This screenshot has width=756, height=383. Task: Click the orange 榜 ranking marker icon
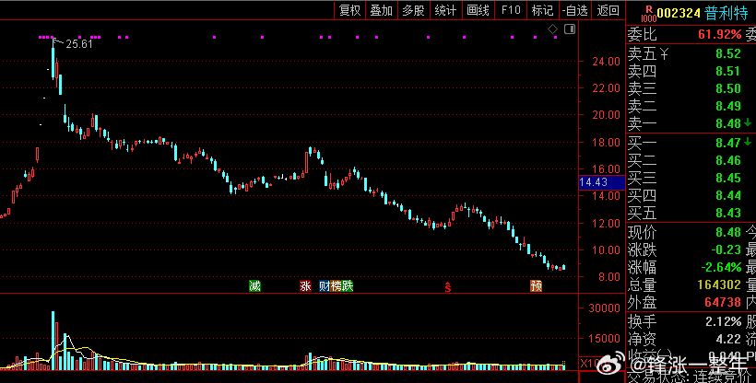[x=337, y=285]
